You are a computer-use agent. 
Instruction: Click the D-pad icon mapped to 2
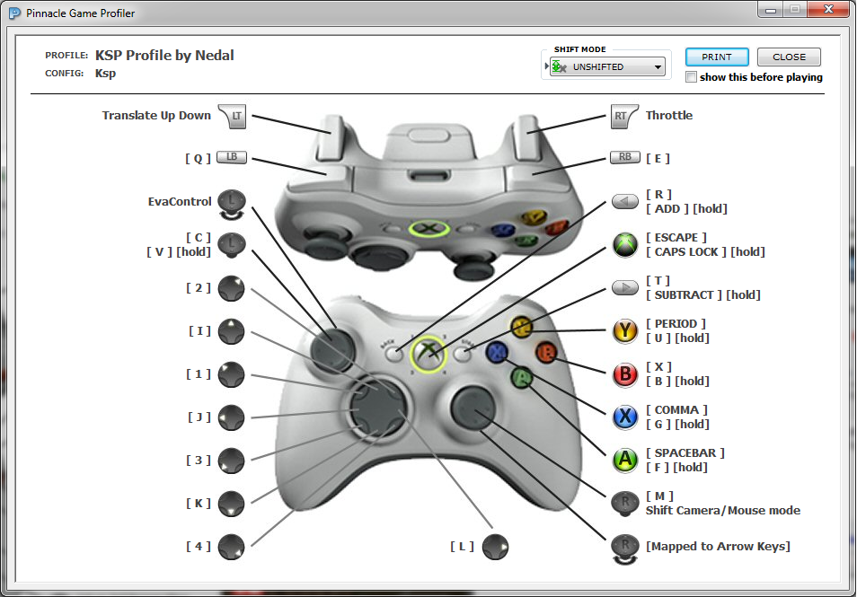[x=232, y=288]
